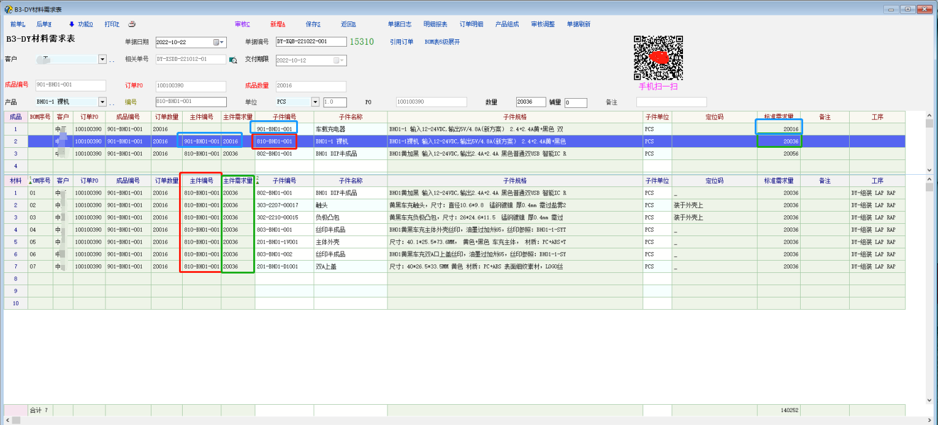This screenshot has width=938, height=425.
Task: Open the 单位 PCS dropdown
Action: pyautogui.click(x=315, y=102)
